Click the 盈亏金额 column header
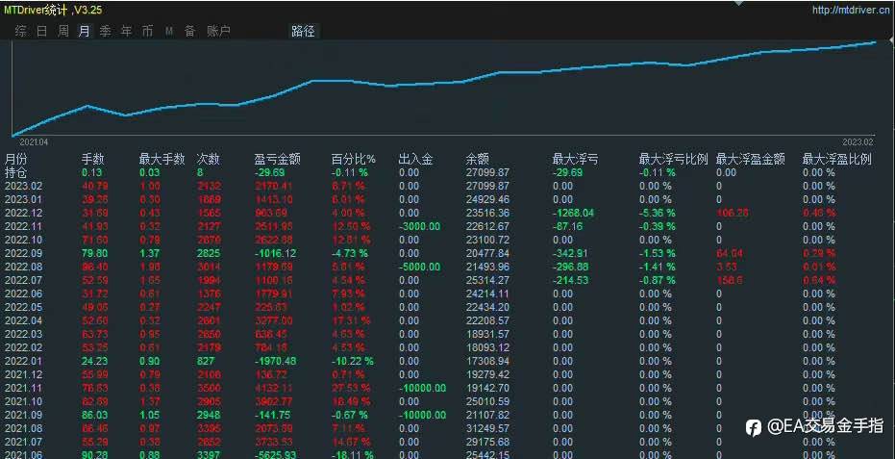895x459 pixels. point(278,160)
